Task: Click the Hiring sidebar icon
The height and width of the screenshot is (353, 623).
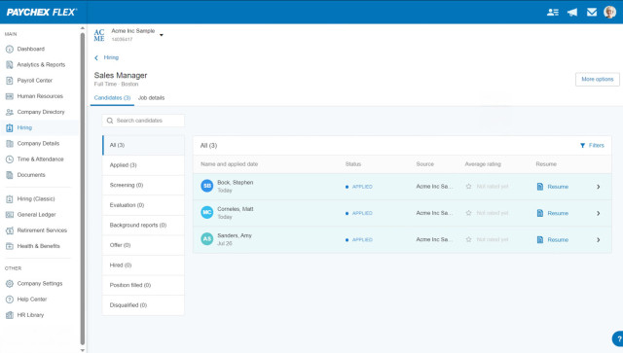Action: (x=10, y=127)
